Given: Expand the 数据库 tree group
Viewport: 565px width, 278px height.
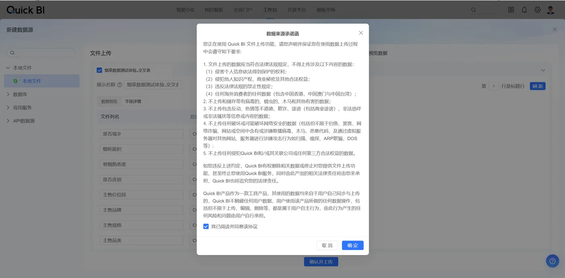Looking at the screenshot, I should tap(8, 94).
